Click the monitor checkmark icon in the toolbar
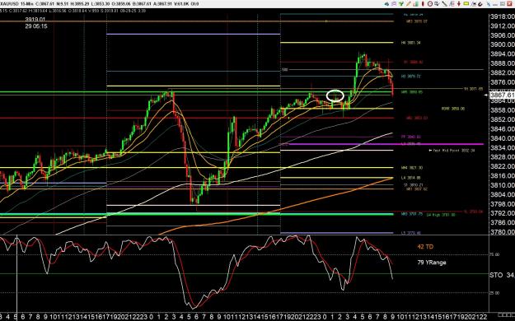 (437, 4)
